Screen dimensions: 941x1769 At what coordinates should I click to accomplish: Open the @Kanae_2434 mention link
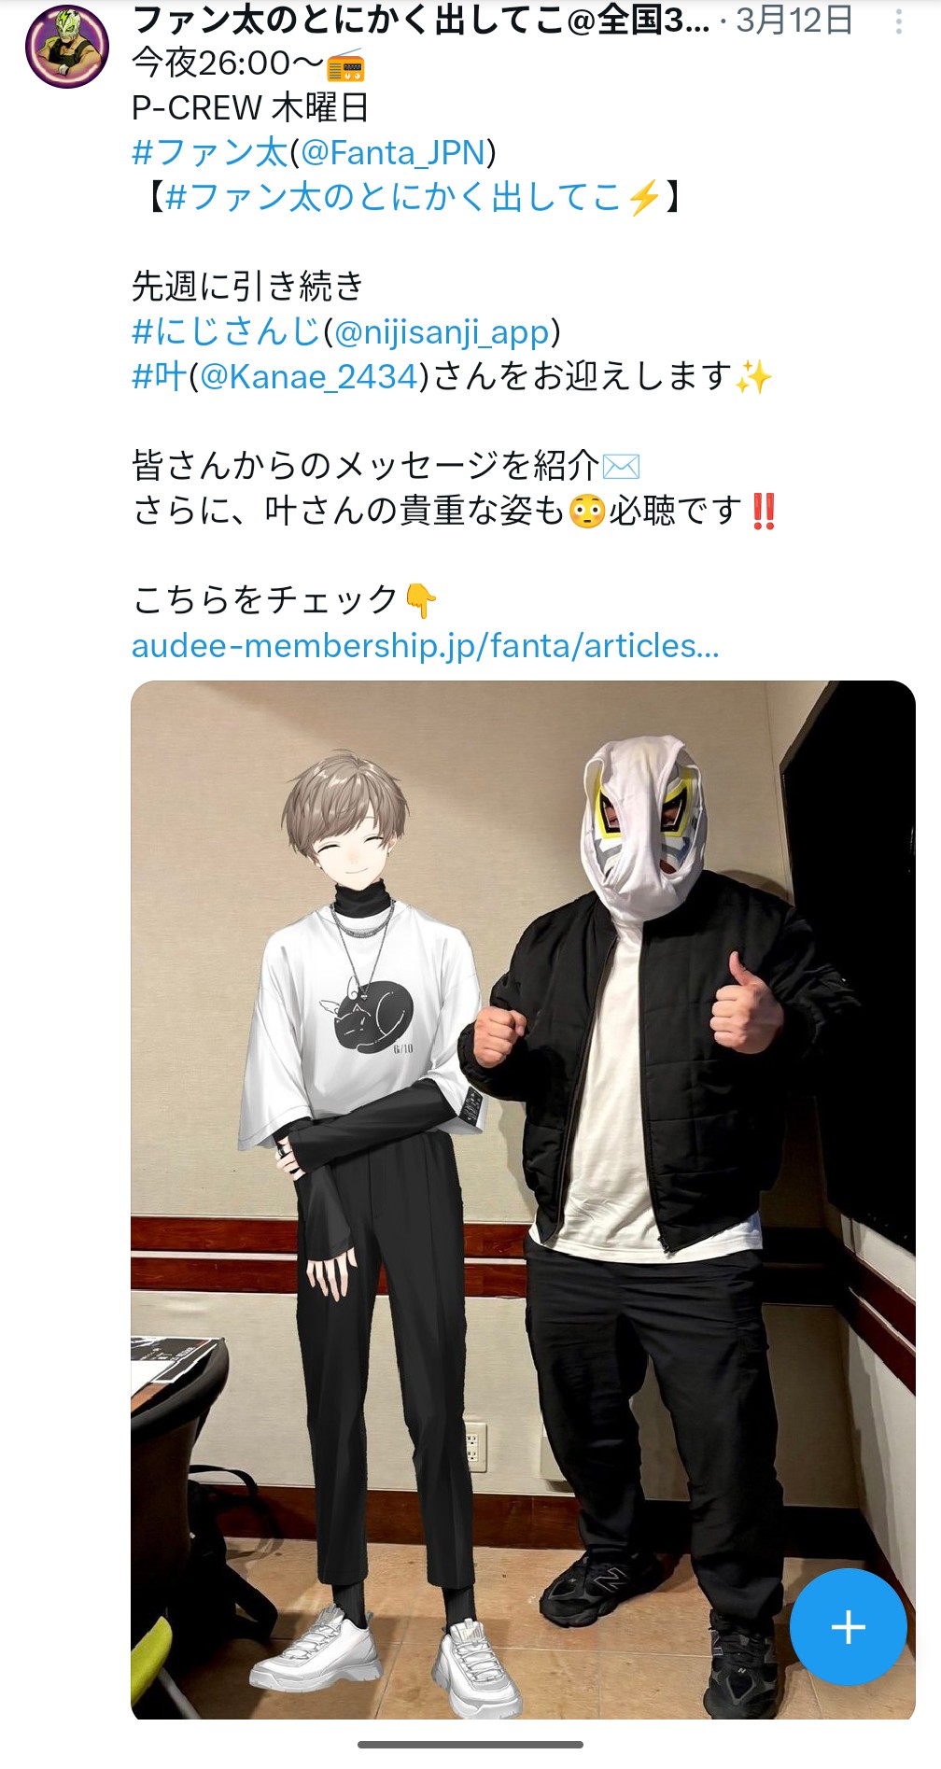pos(308,376)
